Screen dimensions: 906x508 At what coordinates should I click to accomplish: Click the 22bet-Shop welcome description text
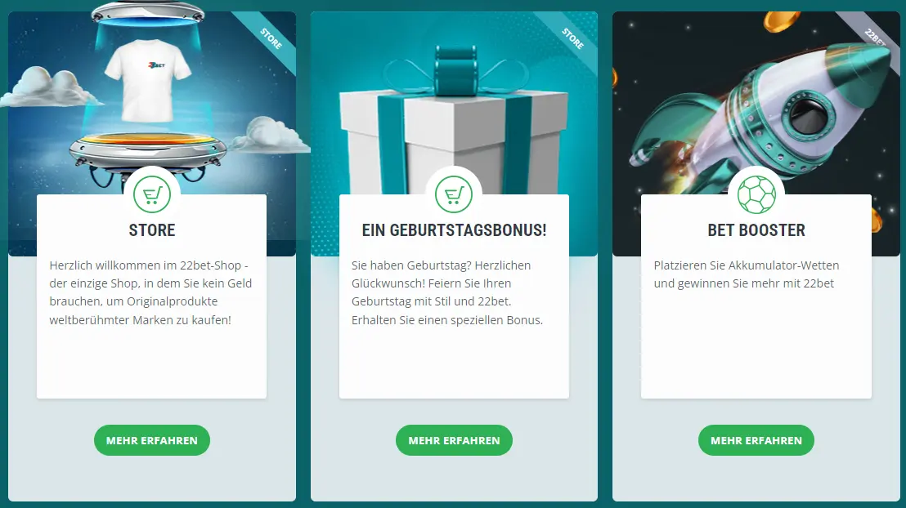point(150,292)
